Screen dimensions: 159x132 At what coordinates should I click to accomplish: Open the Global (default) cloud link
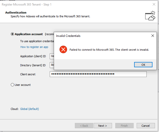click(29, 109)
